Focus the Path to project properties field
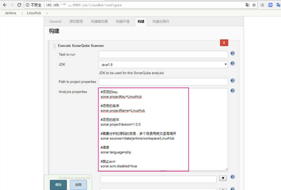The image size is (281, 190). 163,82
